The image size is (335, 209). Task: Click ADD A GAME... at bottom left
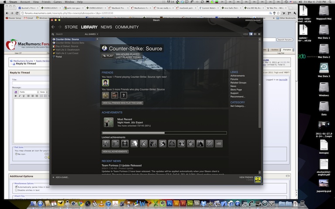point(61,178)
